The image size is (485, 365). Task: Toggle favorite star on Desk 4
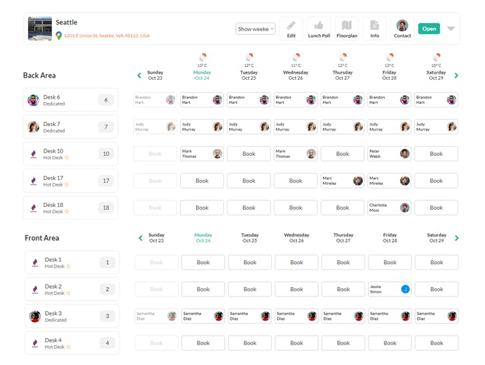pos(68,347)
